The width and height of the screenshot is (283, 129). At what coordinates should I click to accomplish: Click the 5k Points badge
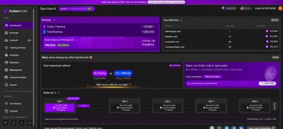pos(100,73)
